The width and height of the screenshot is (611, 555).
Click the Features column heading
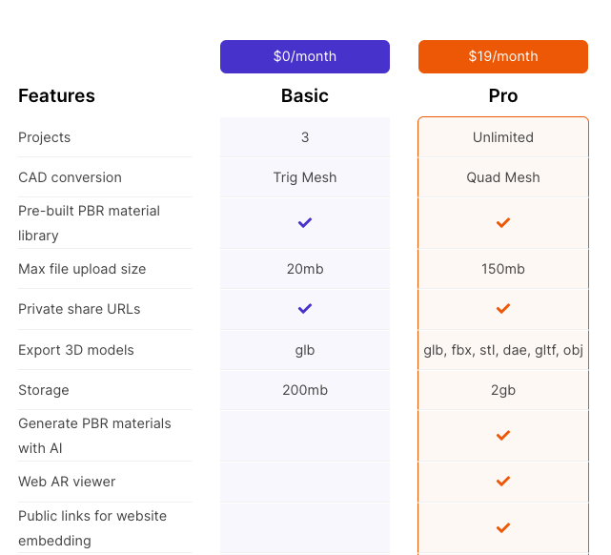click(57, 96)
